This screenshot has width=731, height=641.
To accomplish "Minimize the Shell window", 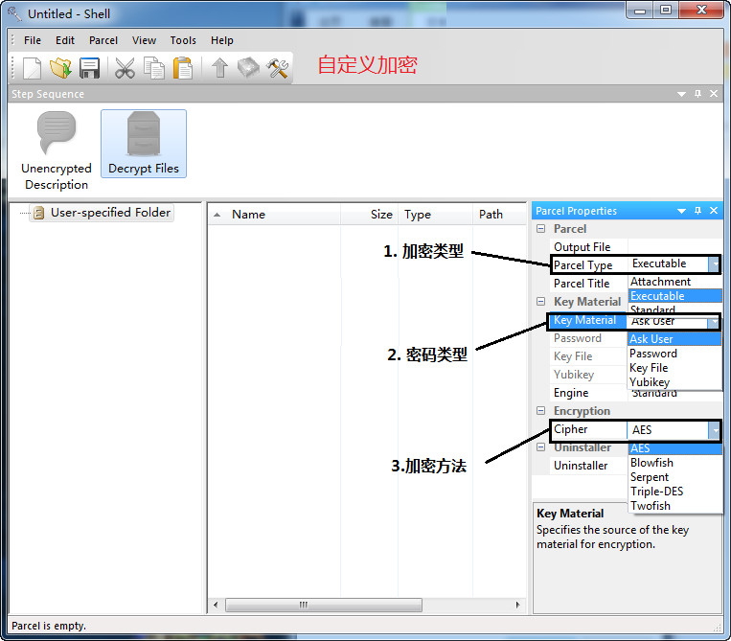I will (x=640, y=10).
